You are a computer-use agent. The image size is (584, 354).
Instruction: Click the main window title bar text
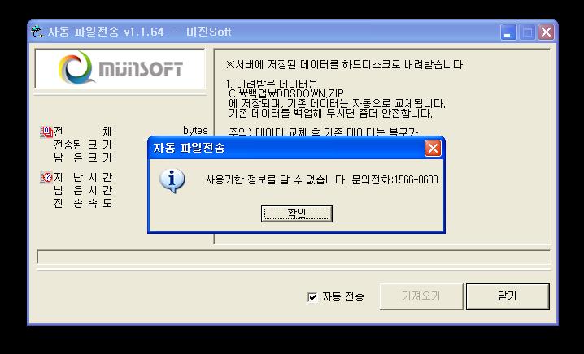click(x=139, y=32)
